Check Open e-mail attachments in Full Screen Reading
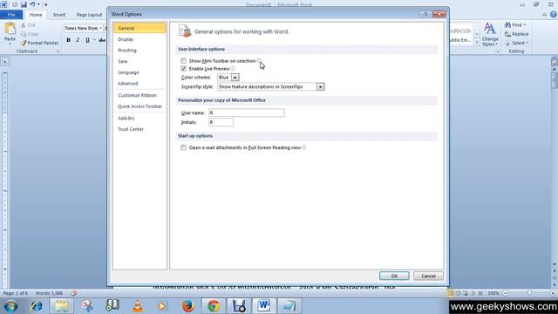This screenshot has width=558, height=314. point(184,147)
